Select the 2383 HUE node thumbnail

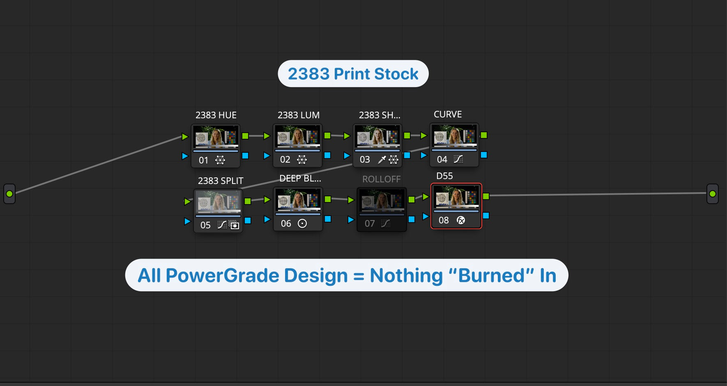click(x=216, y=137)
